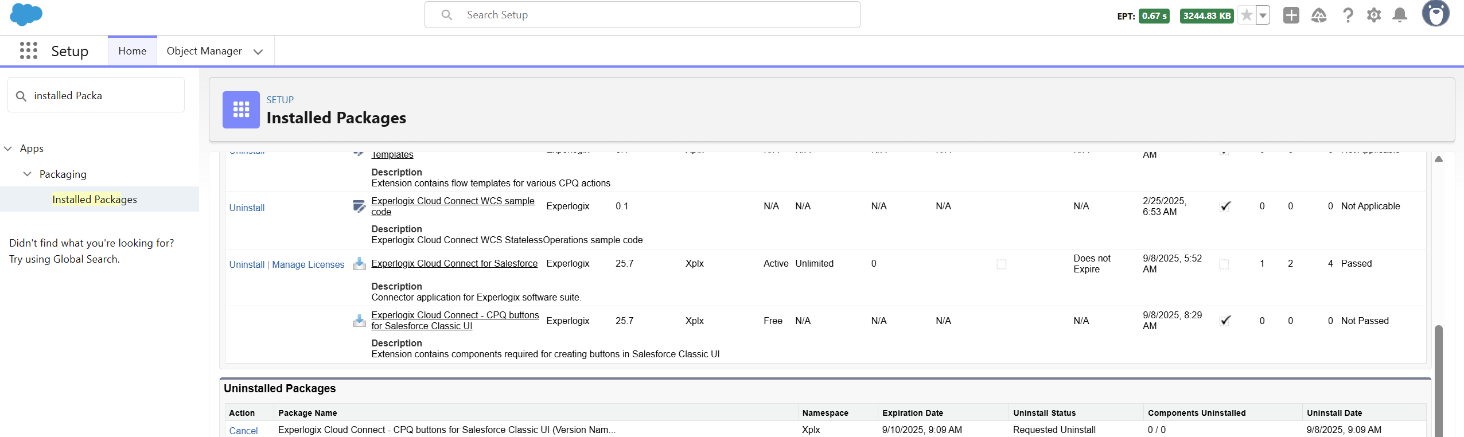Open Experlogix Cloud Connect WCS sample code link
Viewport: 1464px width, 437px height.
[453, 206]
